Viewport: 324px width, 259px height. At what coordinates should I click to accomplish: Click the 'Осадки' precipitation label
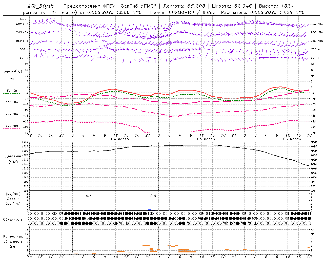[13, 199]
